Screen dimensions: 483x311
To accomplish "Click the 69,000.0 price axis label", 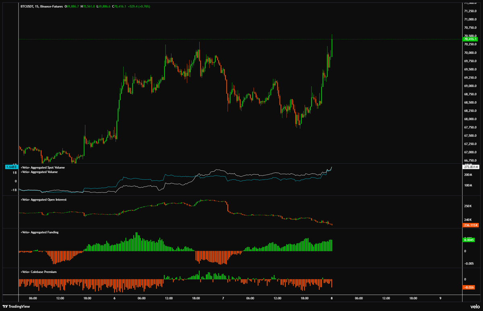I will click(471, 86).
